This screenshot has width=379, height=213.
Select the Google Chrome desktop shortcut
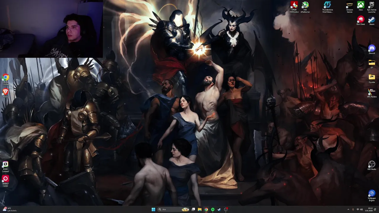[x=5, y=80]
